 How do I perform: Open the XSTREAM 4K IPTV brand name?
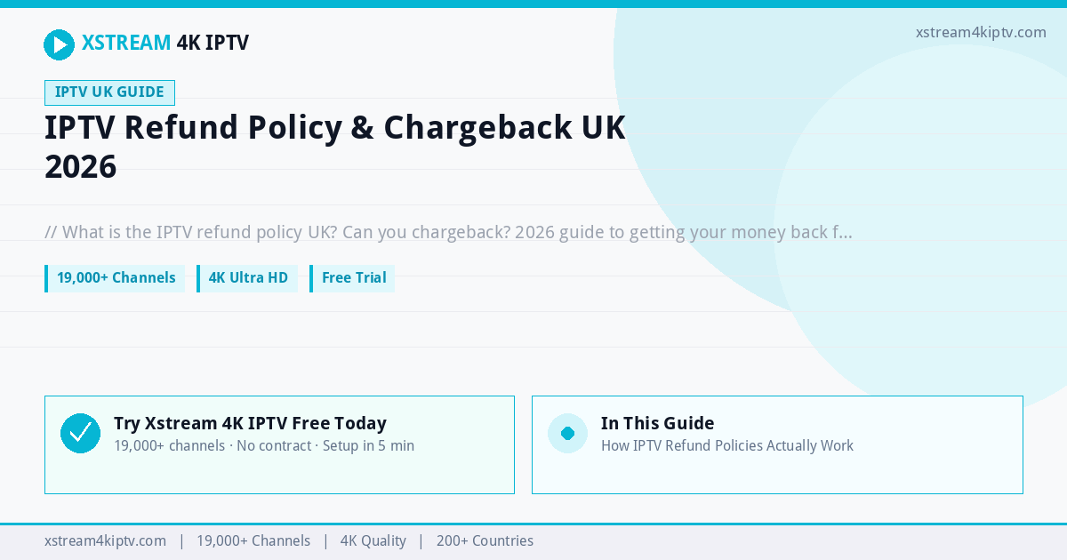(165, 43)
